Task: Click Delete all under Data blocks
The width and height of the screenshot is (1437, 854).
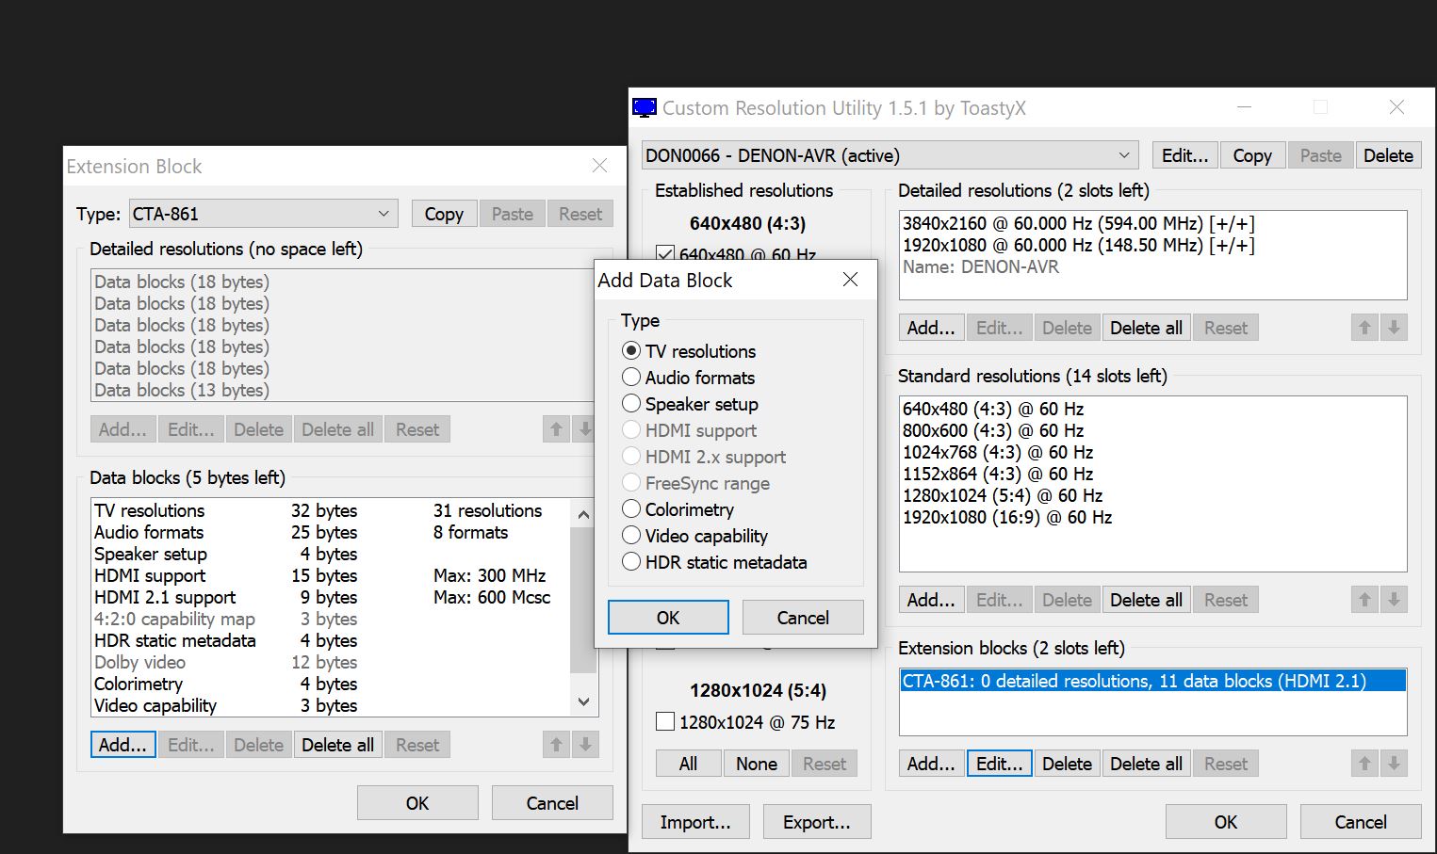Action: 337,745
